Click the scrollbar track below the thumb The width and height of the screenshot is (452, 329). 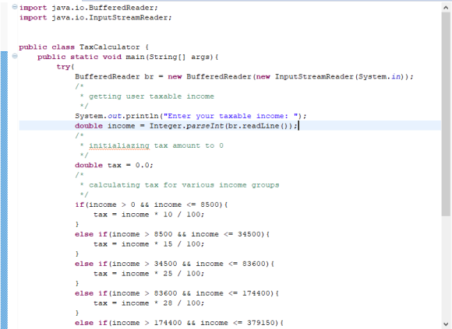[x=446, y=268]
